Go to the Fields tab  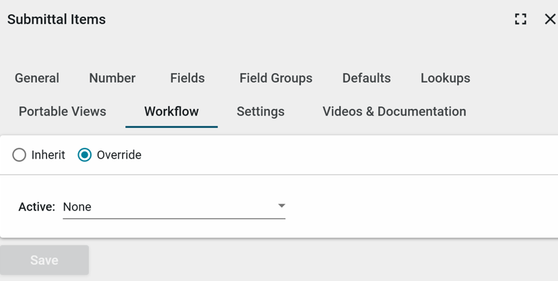pos(187,78)
